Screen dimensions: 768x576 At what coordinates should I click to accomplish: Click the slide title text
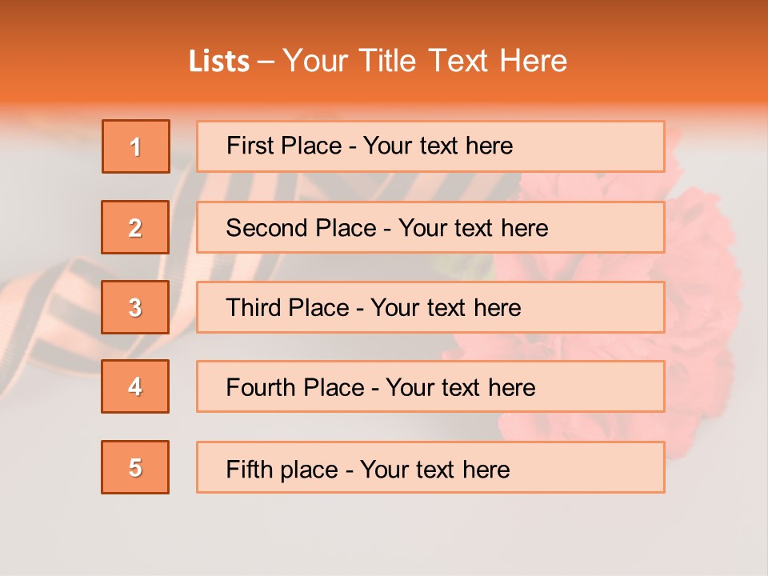pyautogui.click(x=378, y=61)
